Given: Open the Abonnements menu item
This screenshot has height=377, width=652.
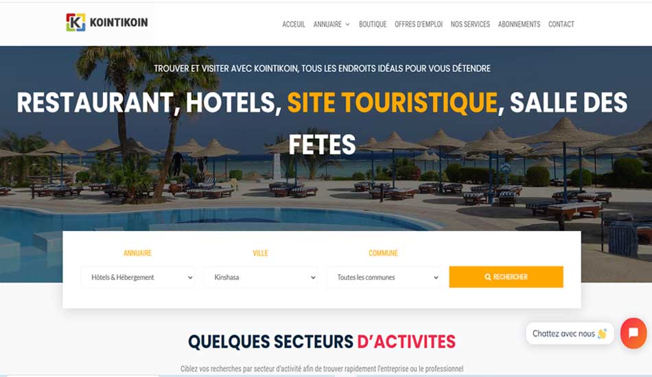Looking at the screenshot, I should 519,25.
